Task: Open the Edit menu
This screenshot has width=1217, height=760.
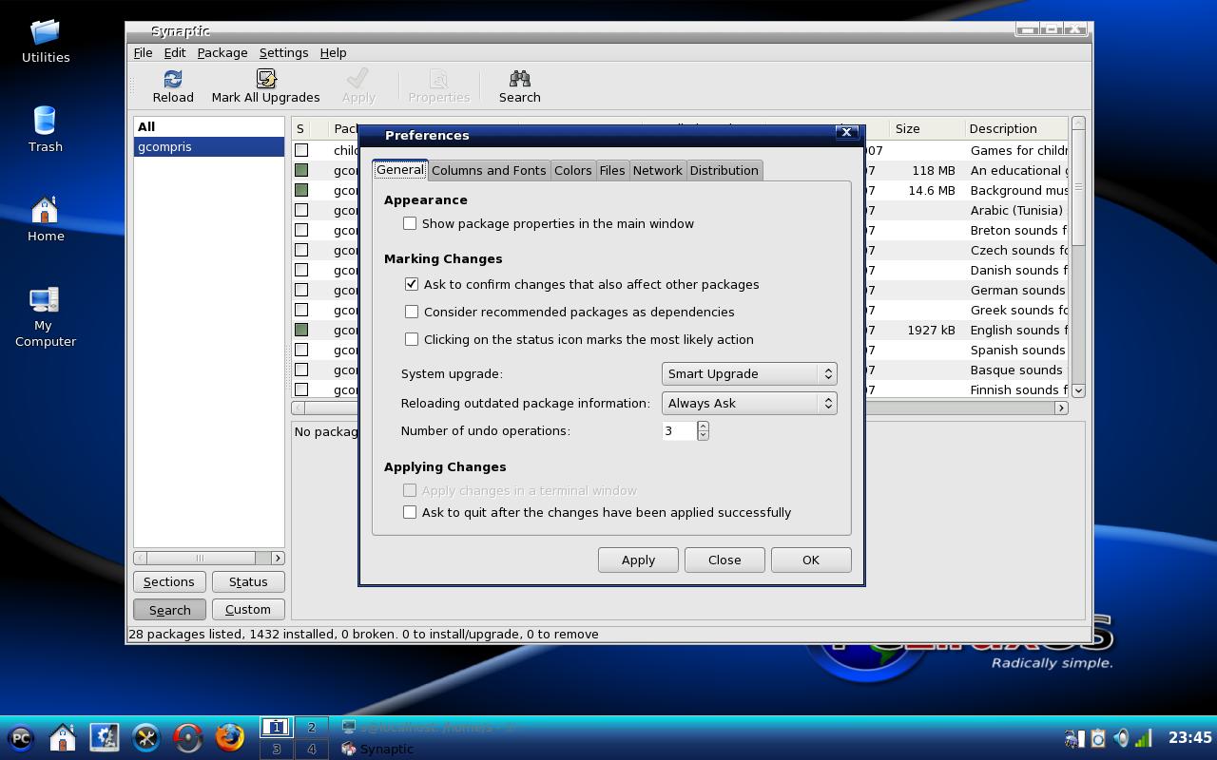Action: (x=175, y=52)
